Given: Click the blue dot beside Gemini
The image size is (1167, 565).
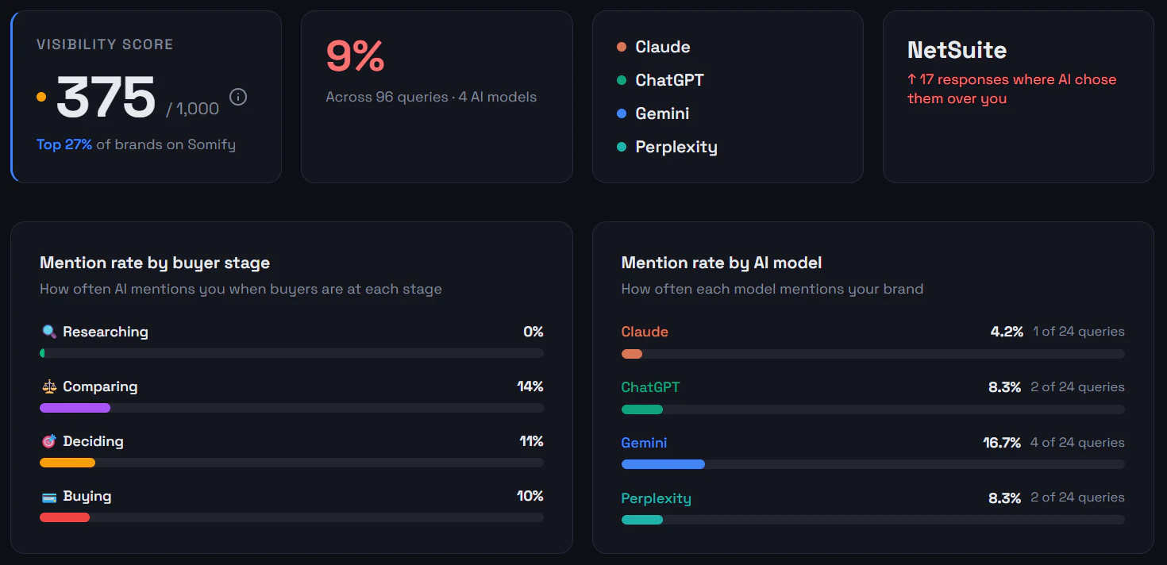Looking at the screenshot, I should coord(622,113).
